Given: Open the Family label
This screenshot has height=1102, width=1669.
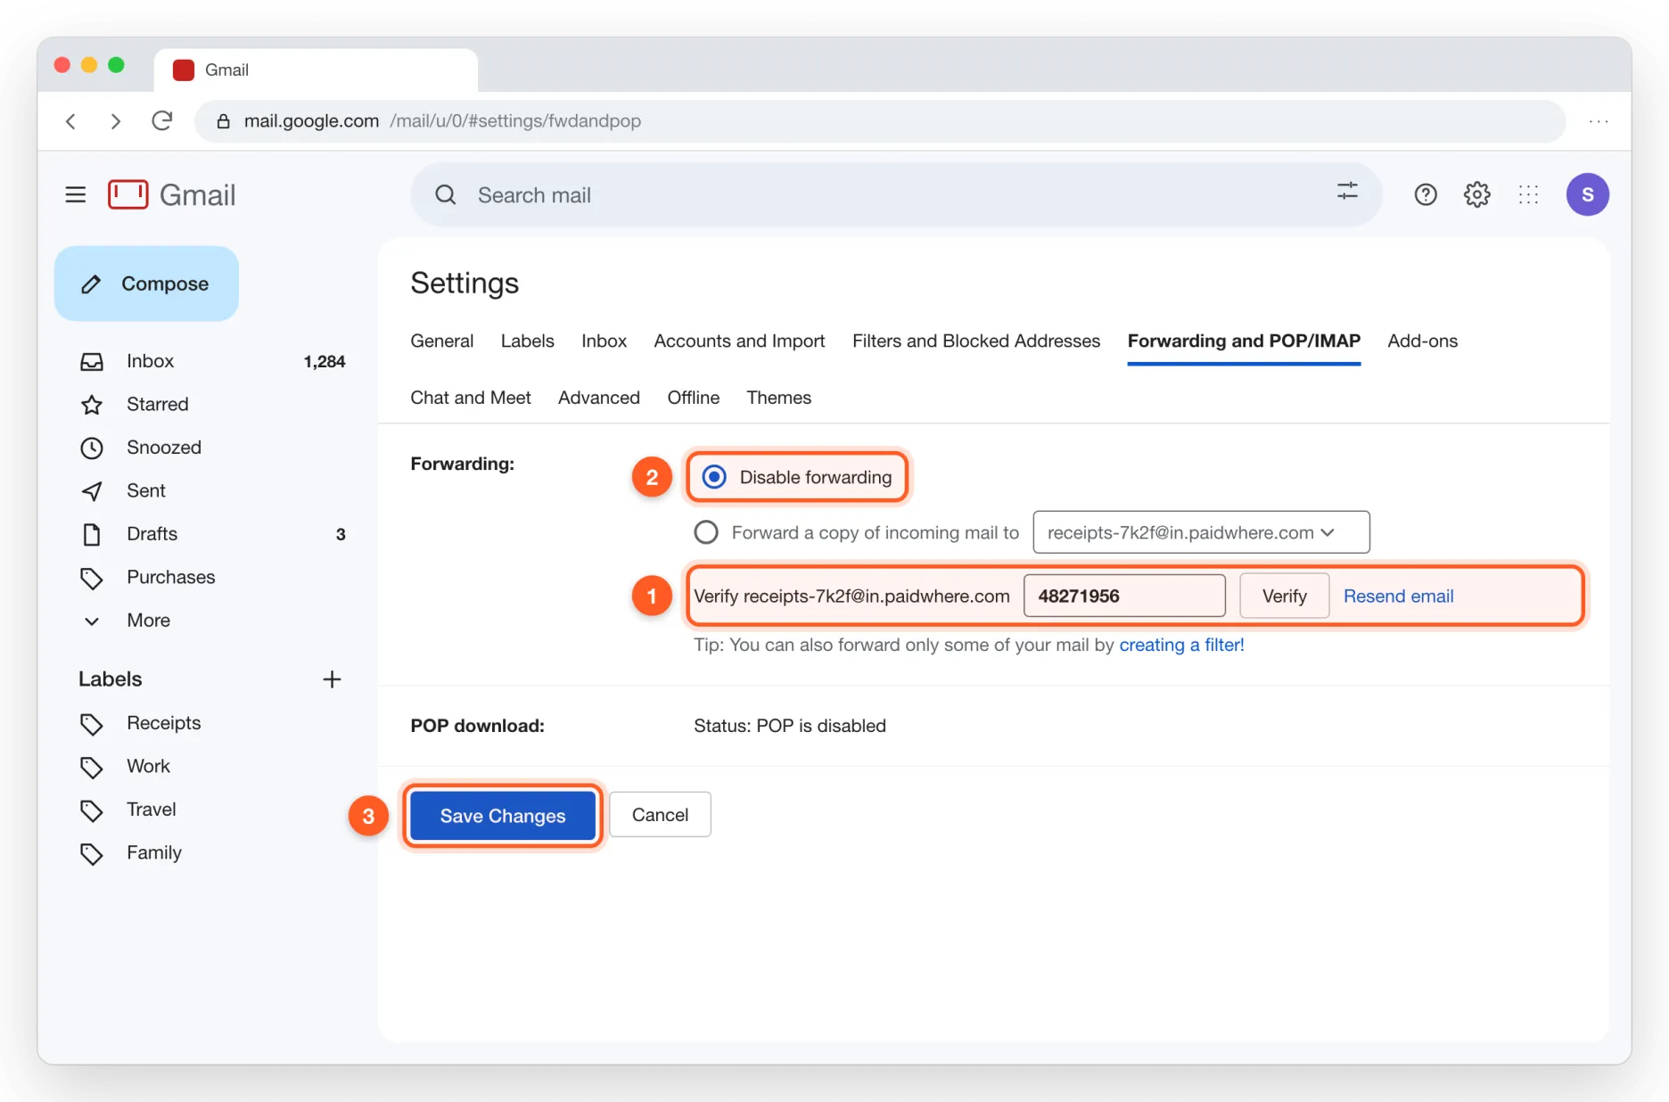Looking at the screenshot, I should [x=153, y=853].
